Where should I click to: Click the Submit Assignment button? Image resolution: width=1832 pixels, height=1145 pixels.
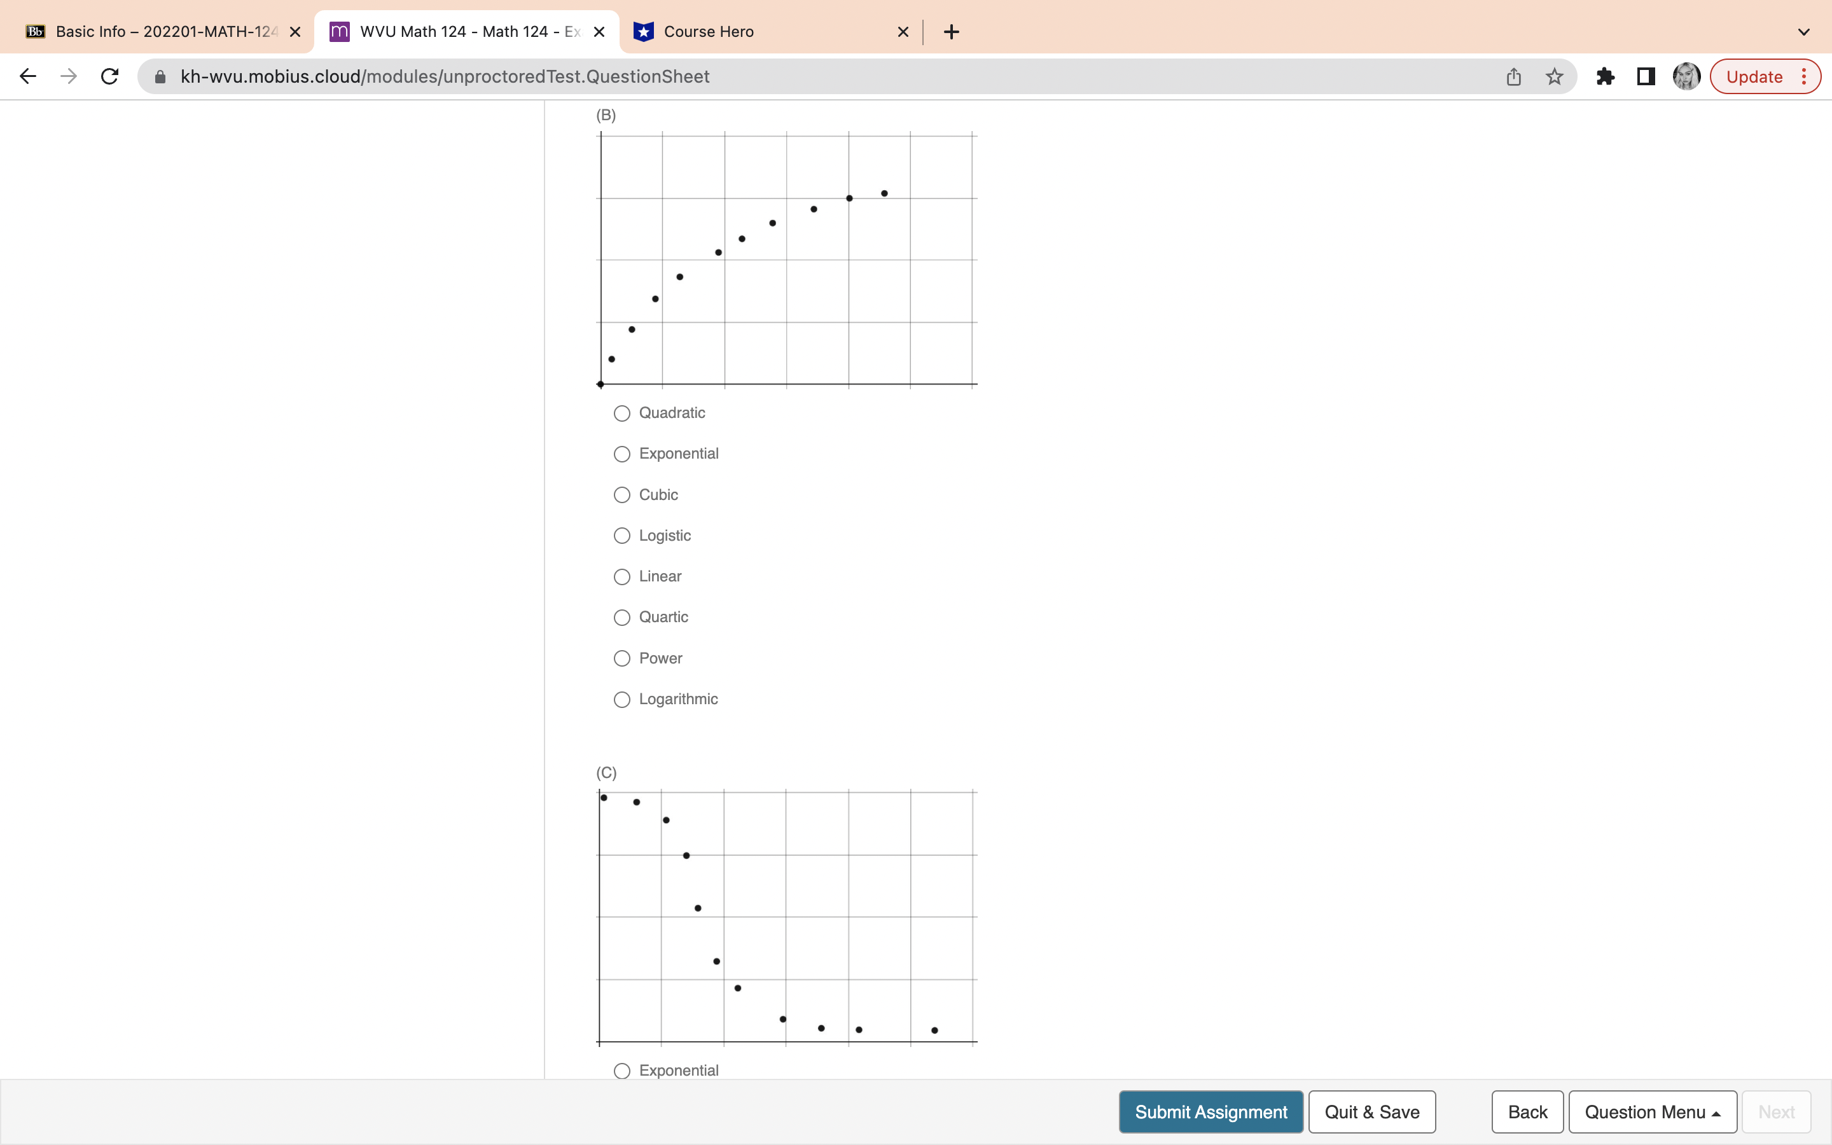(1211, 1112)
